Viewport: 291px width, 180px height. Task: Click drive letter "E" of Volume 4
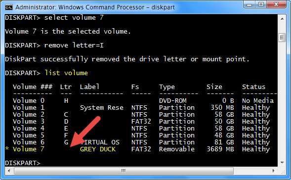[x=66, y=129]
